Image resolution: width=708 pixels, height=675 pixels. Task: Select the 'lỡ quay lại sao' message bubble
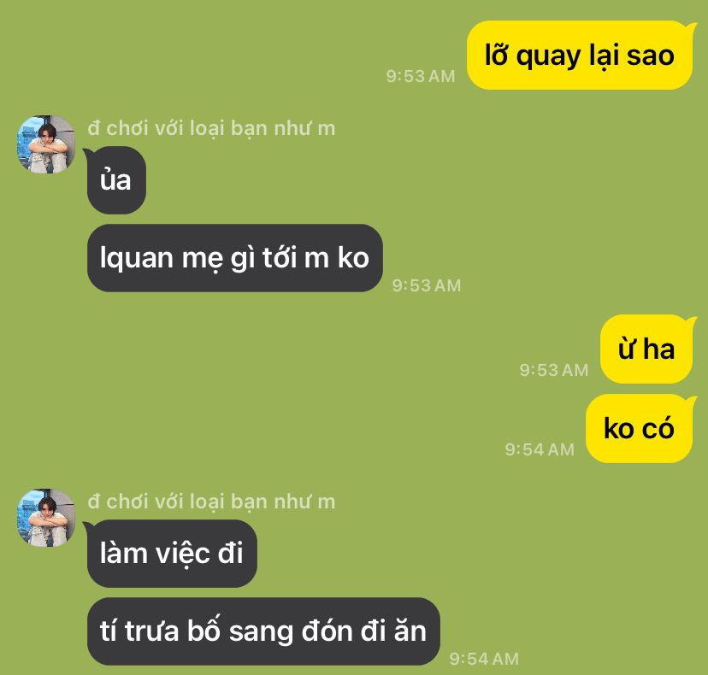580,55
